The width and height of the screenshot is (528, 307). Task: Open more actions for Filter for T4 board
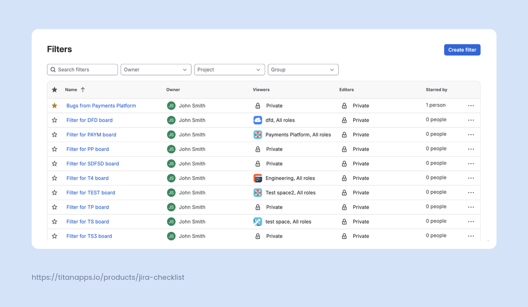471,178
